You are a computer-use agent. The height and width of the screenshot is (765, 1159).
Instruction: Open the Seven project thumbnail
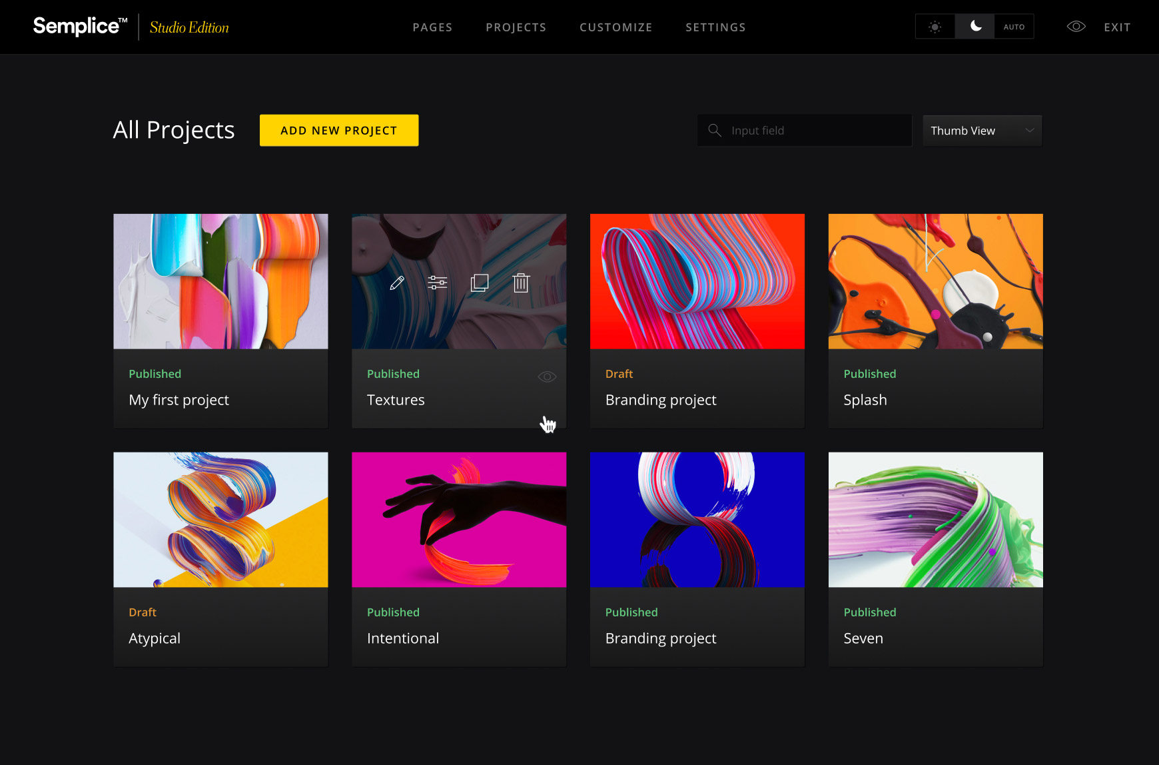pyautogui.click(x=936, y=520)
